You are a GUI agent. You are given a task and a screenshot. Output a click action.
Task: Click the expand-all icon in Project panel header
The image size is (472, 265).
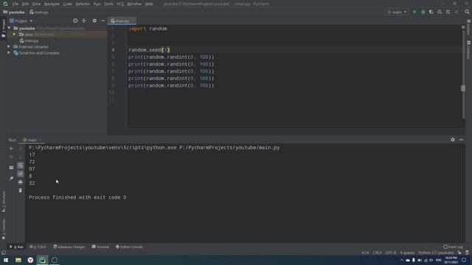click(x=84, y=21)
